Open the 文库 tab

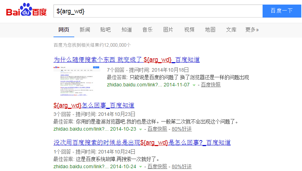point(231,30)
